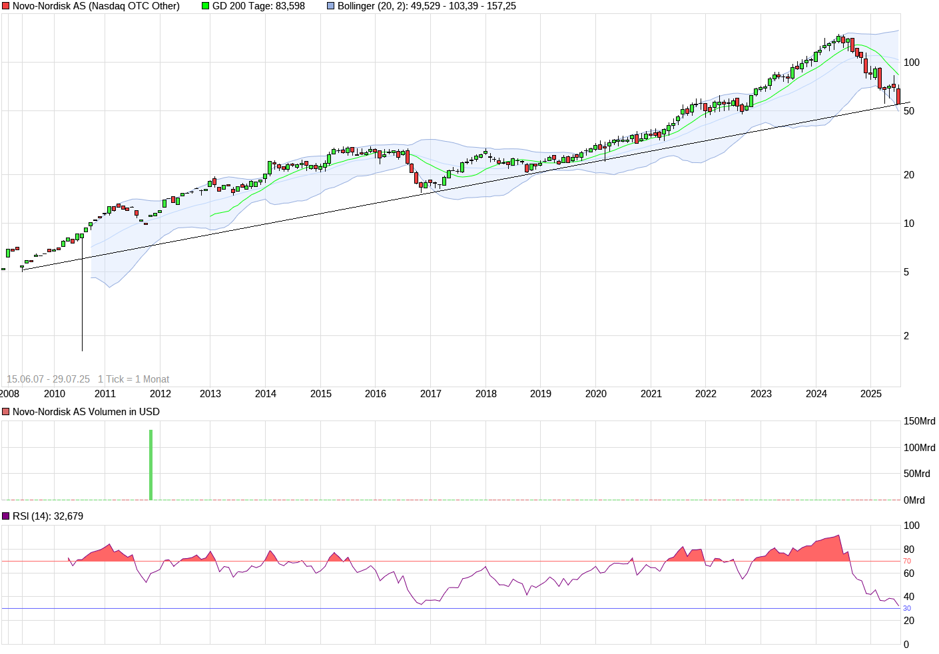
Task: Click the 0Mrd volume axis label
Action: [914, 500]
